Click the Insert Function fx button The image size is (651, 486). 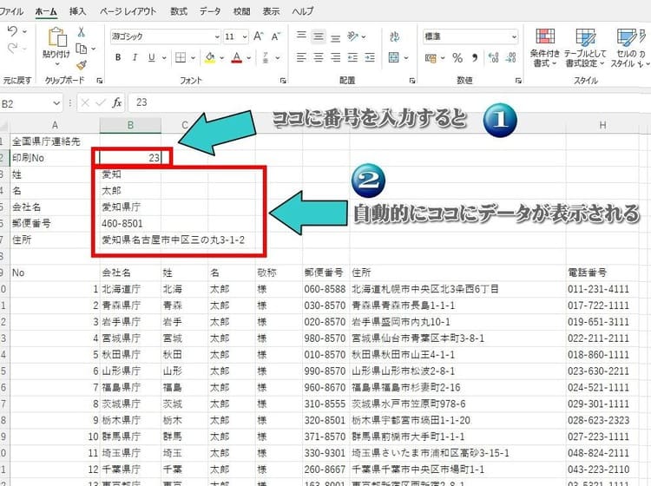116,102
